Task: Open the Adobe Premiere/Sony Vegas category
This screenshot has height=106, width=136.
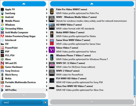Action: [24, 36]
